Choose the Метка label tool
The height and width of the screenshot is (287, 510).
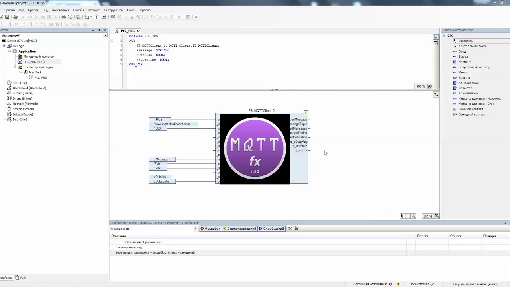(x=463, y=72)
